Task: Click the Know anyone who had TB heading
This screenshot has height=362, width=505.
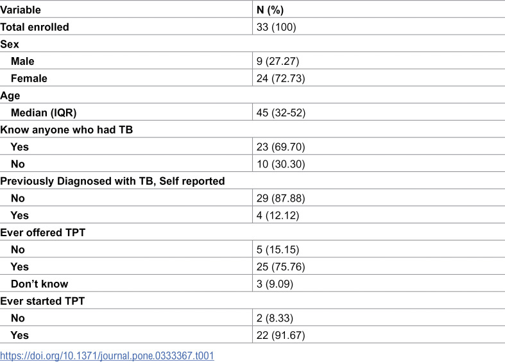Action: pos(66,130)
